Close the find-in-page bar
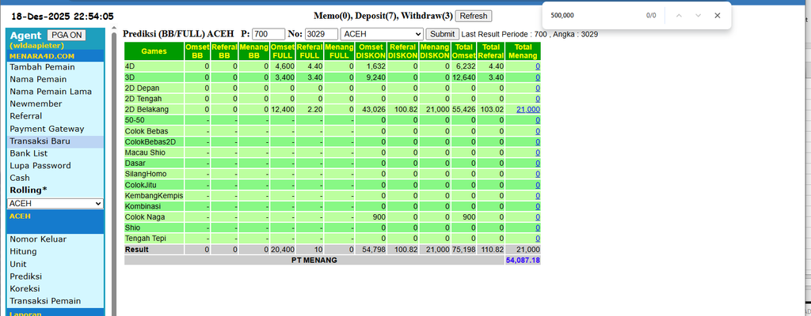The width and height of the screenshot is (811, 316). [x=717, y=16]
